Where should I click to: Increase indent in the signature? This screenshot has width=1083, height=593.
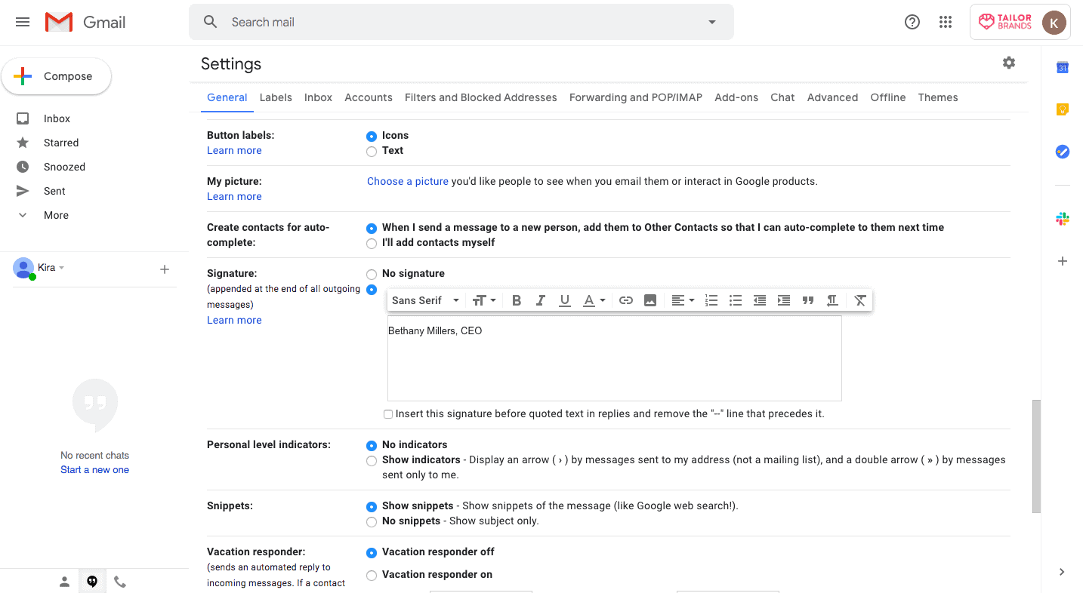pos(784,300)
